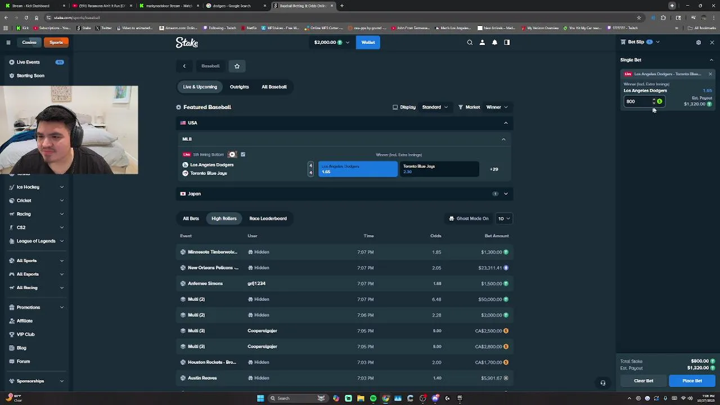Select Toronto Blue Jays 2.30 odds
This screenshot has width=720, height=405.
(439, 169)
